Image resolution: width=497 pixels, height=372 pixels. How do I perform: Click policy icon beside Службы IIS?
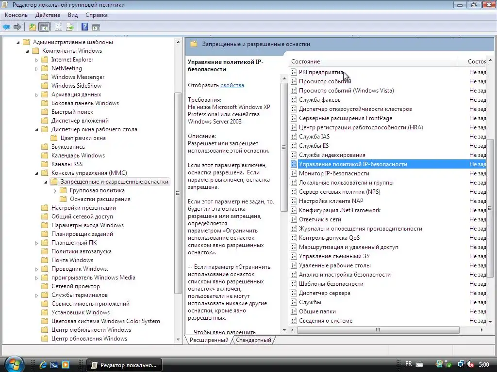[x=294, y=146]
